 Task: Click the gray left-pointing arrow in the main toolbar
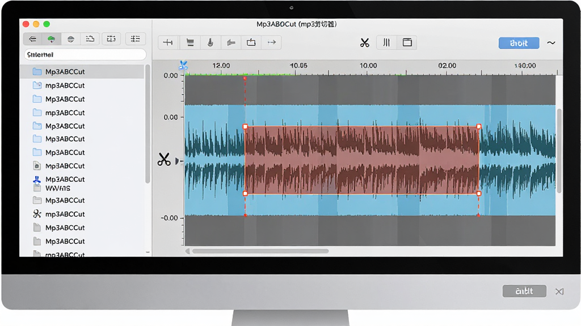(231, 42)
